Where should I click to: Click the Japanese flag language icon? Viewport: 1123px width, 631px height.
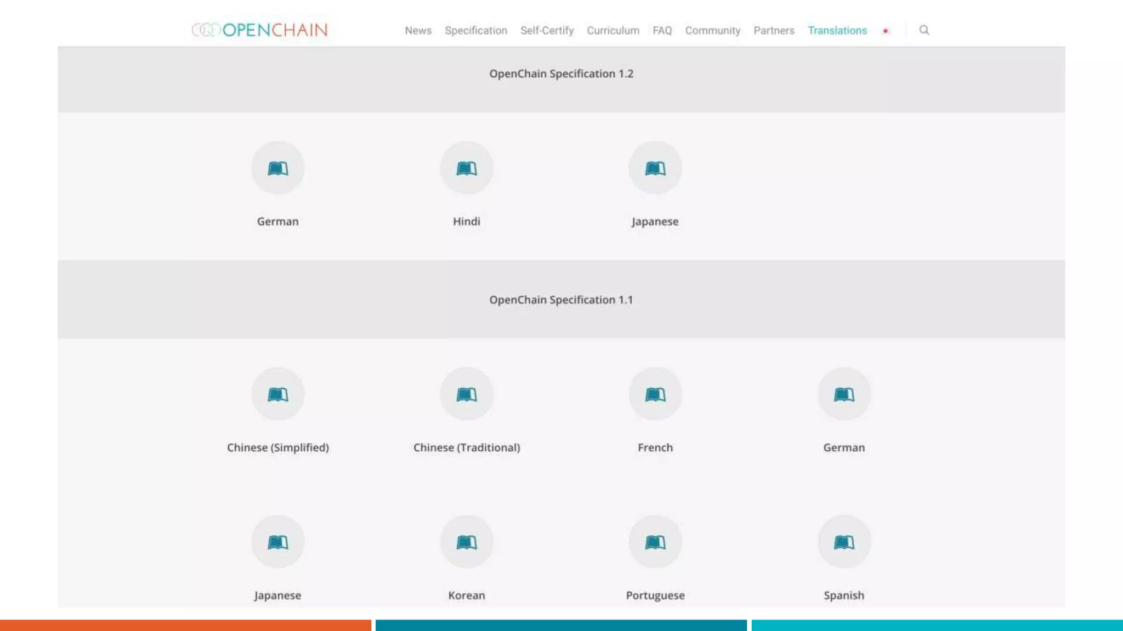point(885,31)
